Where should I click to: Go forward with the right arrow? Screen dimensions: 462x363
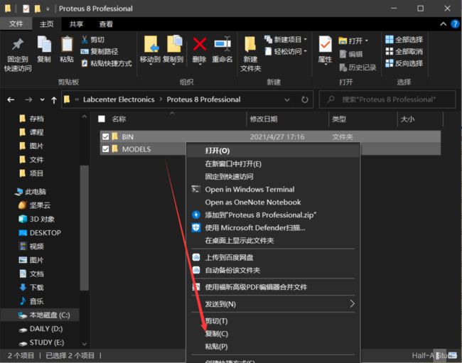[x=28, y=99]
